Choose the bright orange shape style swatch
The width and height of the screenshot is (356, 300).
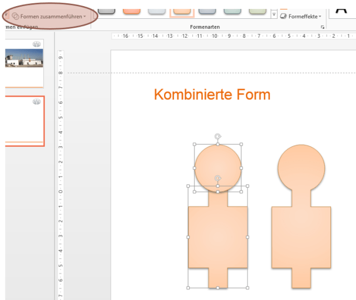point(131,11)
